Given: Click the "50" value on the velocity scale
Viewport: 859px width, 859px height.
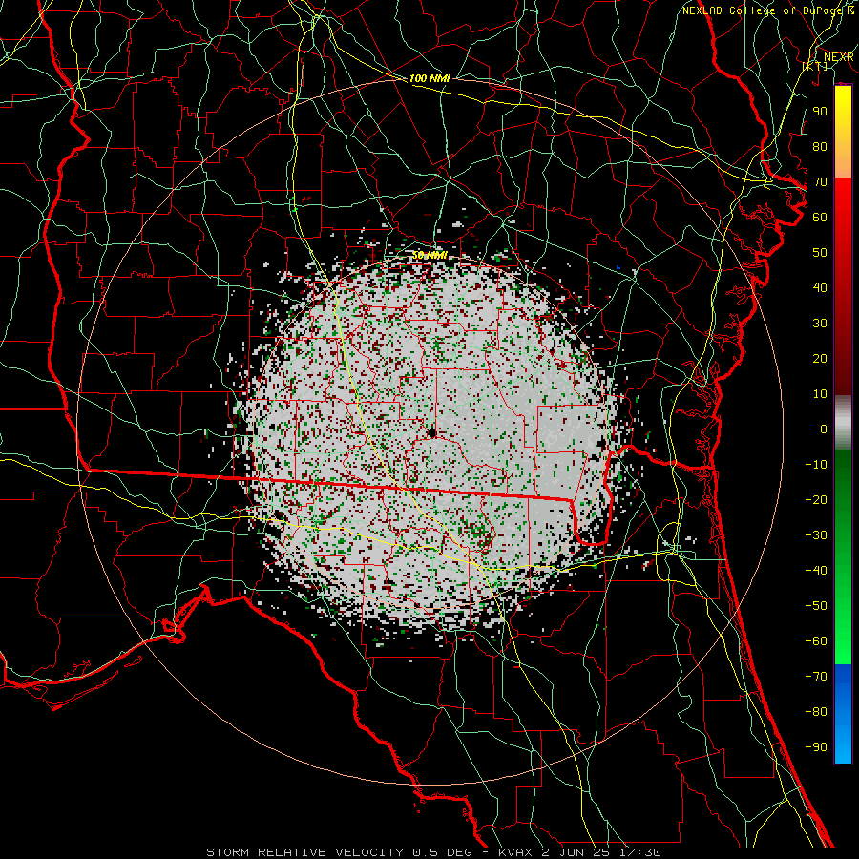Looking at the screenshot, I should coord(820,253).
